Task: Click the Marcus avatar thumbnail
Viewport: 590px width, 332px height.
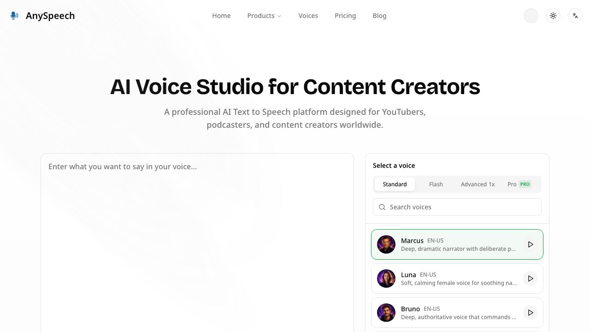Action: [x=386, y=244]
